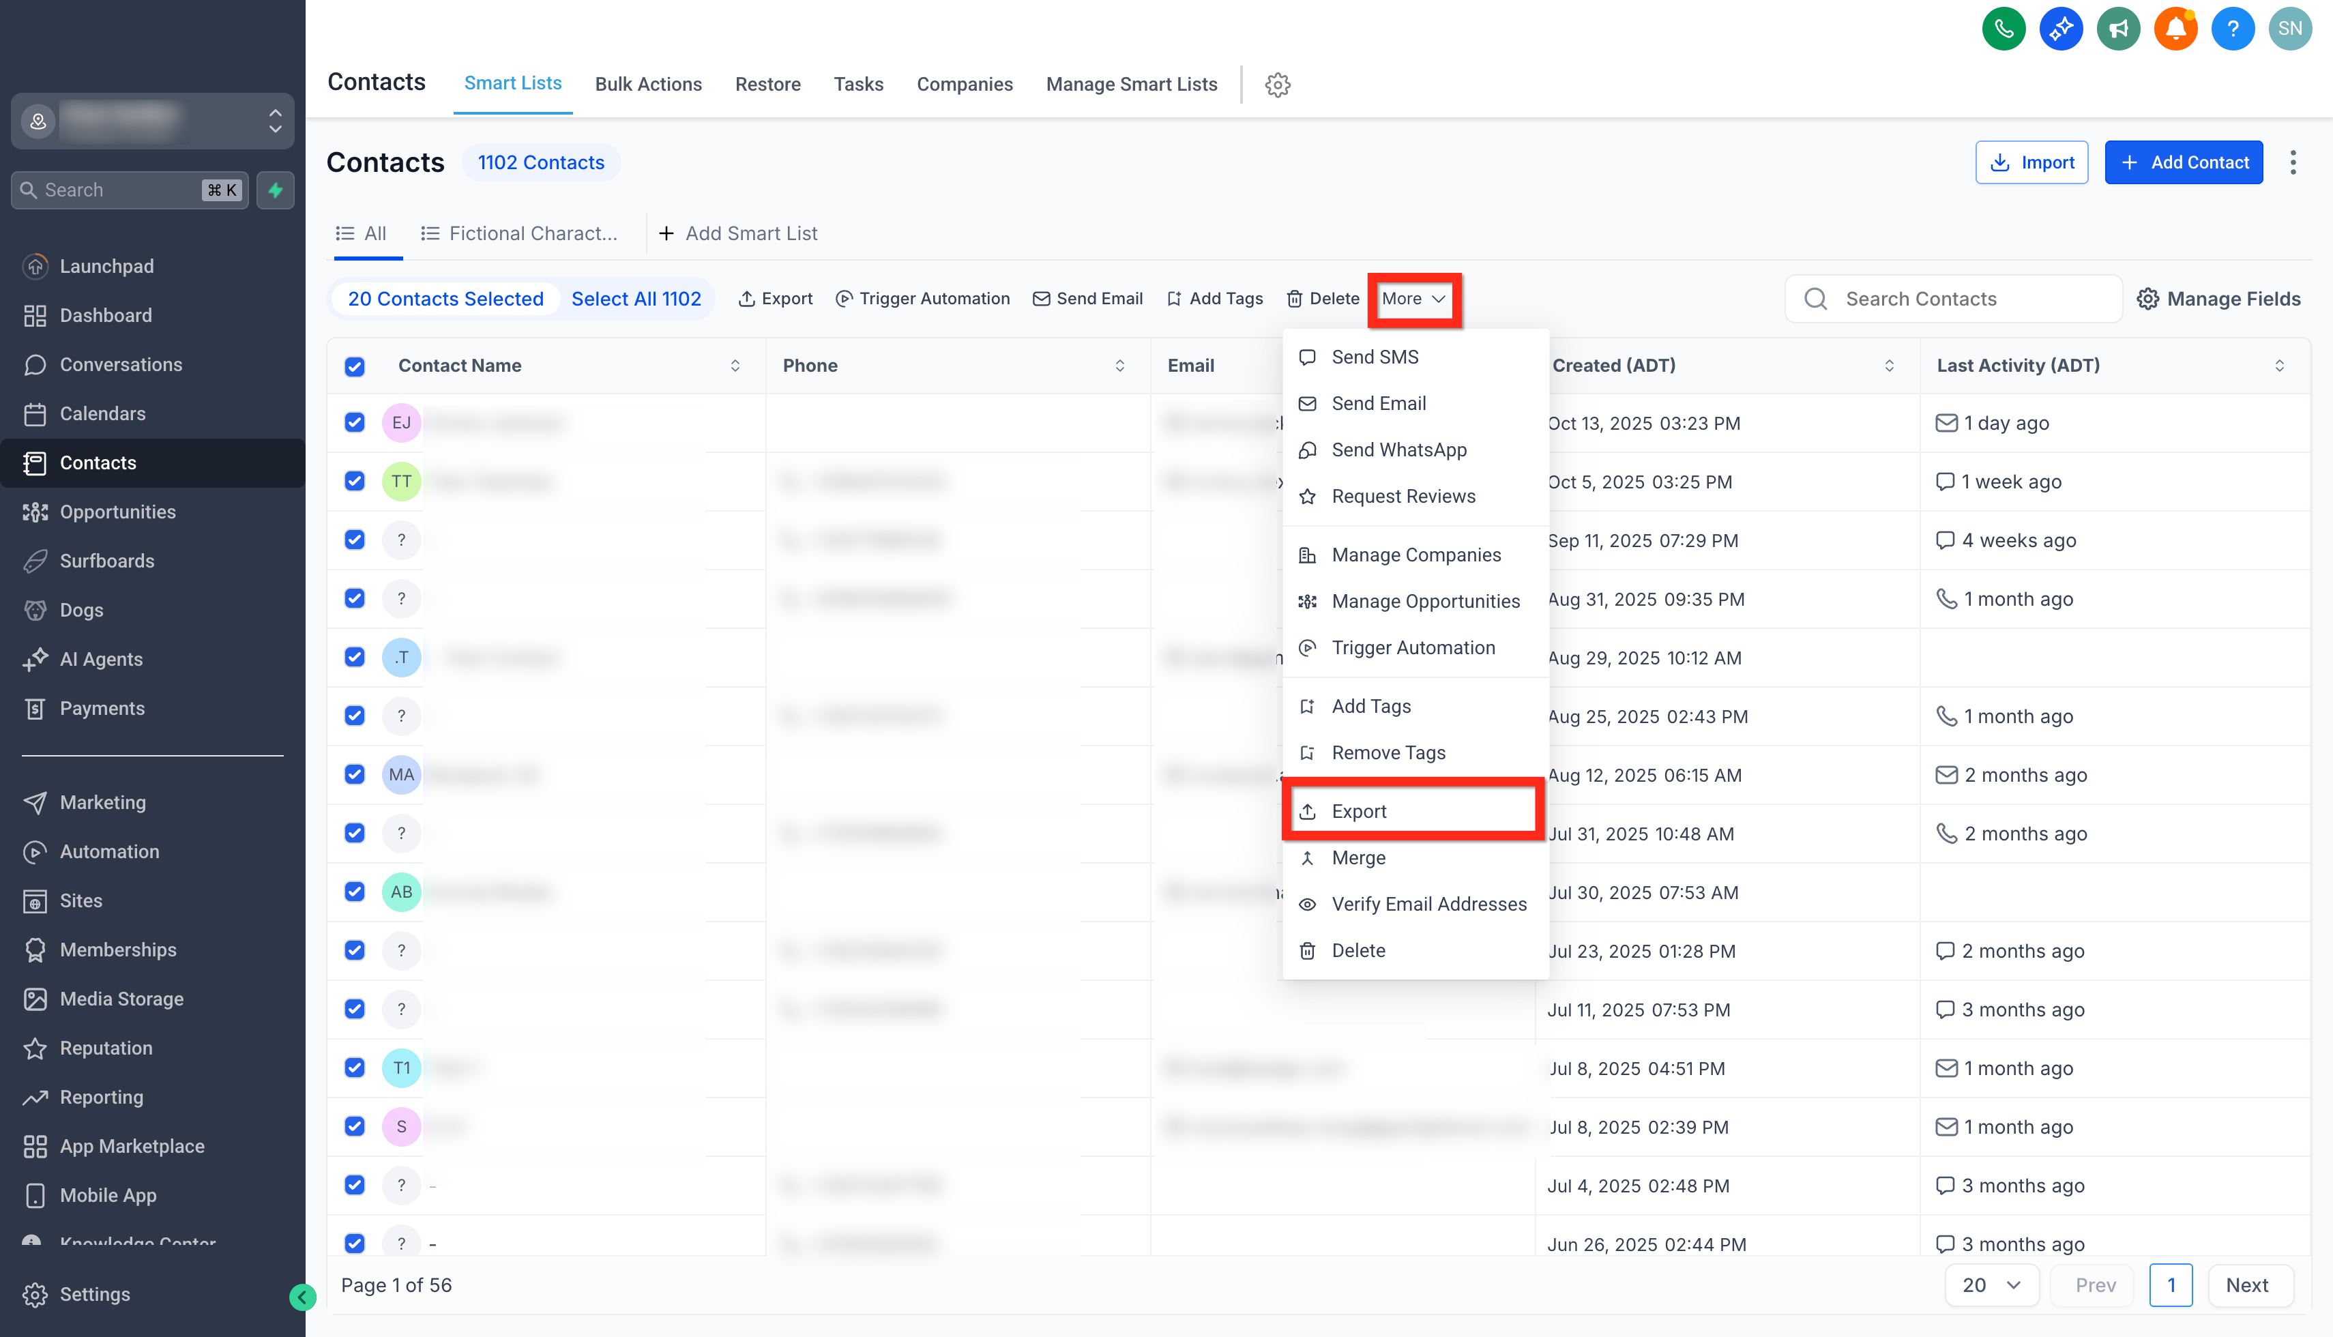Switch to the Bulk Actions tab

pyautogui.click(x=648, y=85)
